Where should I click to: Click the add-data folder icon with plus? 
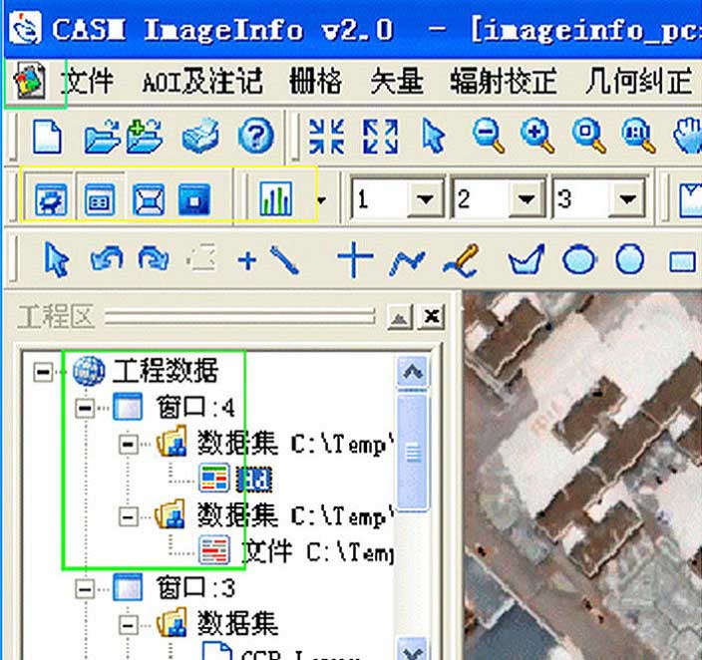[145, 137]
